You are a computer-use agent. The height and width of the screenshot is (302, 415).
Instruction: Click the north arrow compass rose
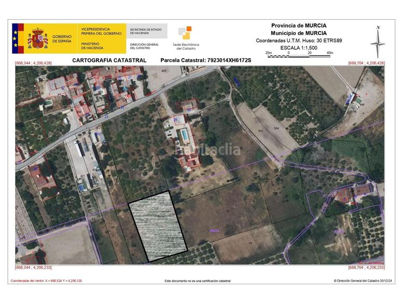tap(378, 42)
